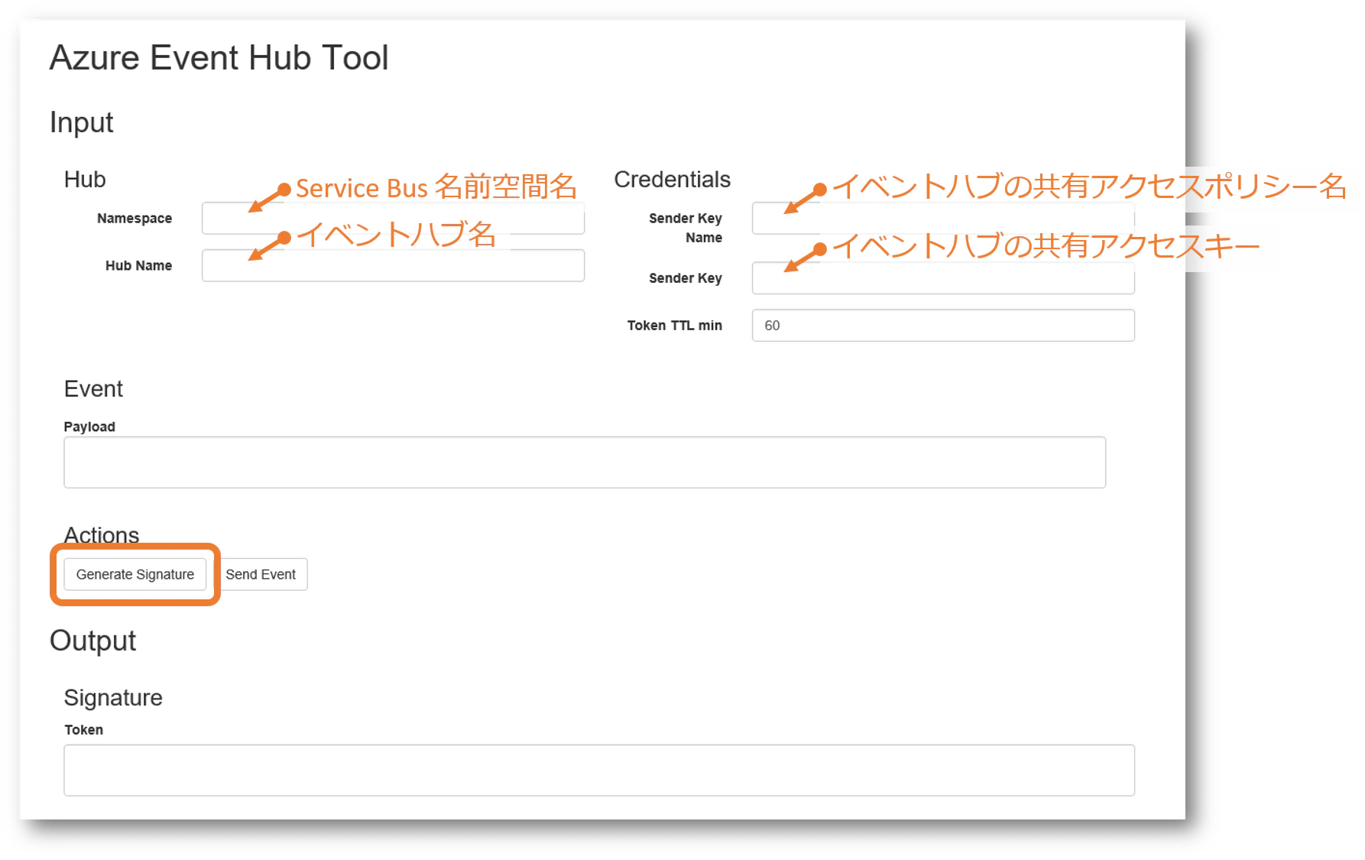Select the Token TTL min field
The image size is (1365, 860).
(943, 325)
